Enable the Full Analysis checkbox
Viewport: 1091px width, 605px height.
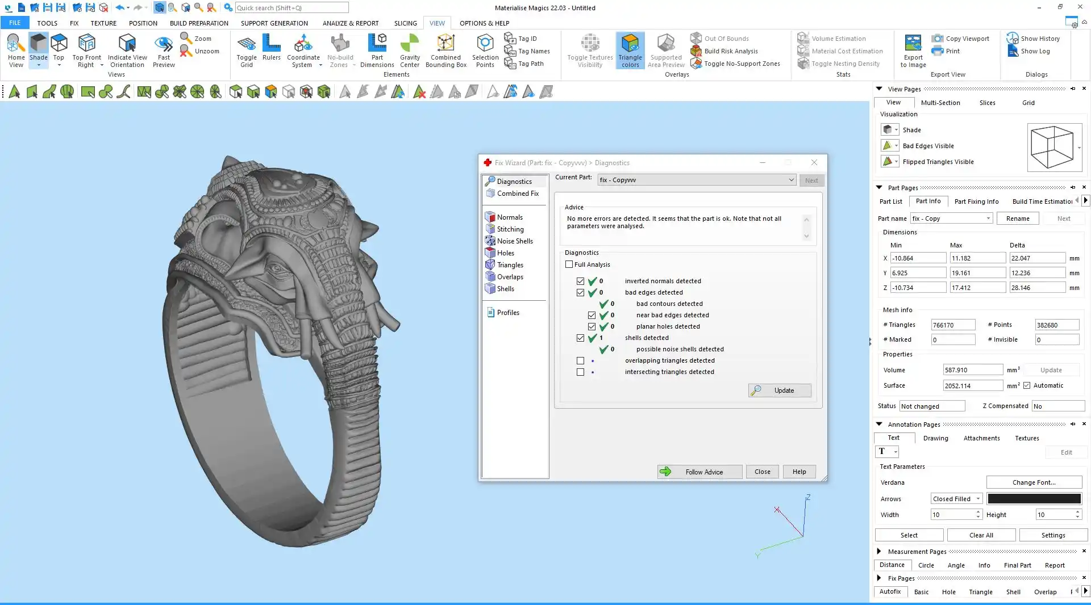pyautogui.click(x=569, y=264)
